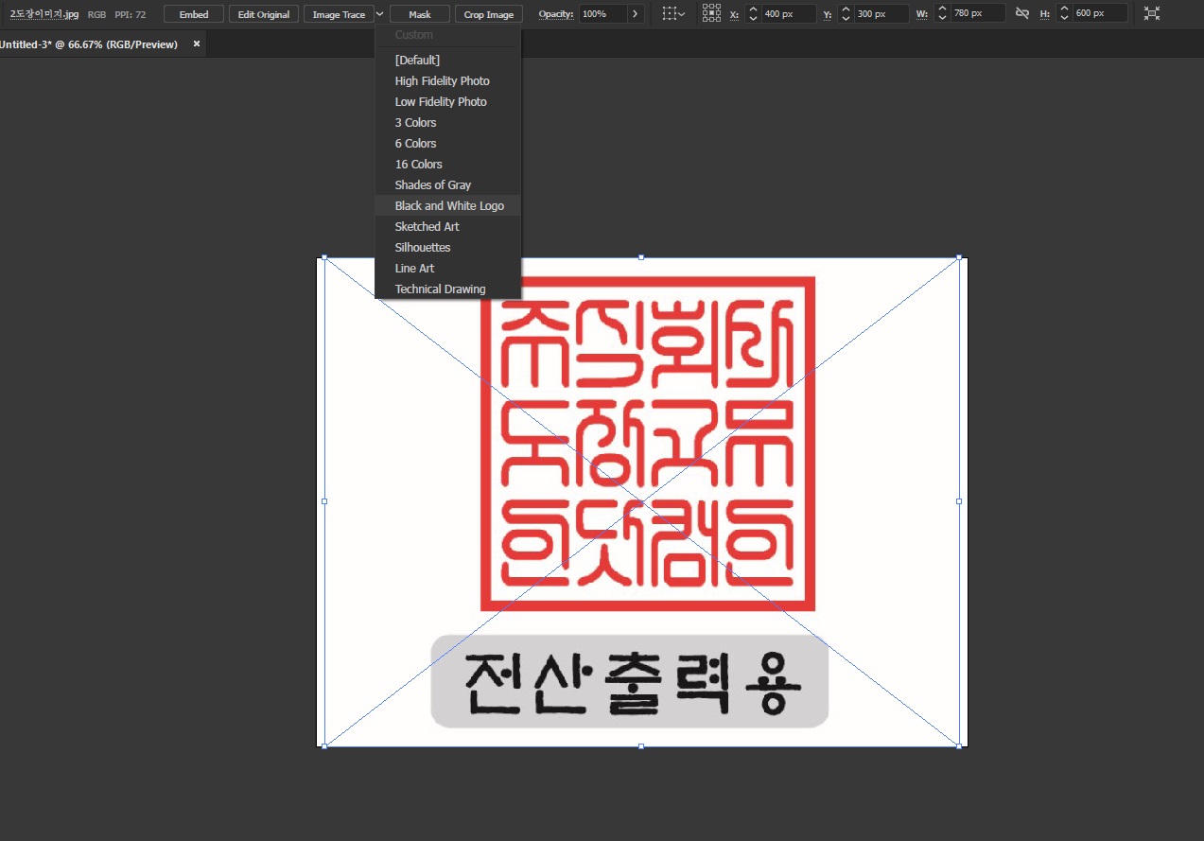The width and height of the screenshot is (1204, 841).
Task: Open the Opacity panel link
Action: (x=556, y=14)
